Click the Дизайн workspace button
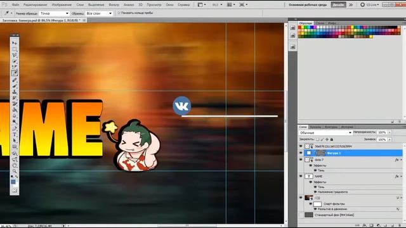 pyautogui.click(x=338, y=4)
